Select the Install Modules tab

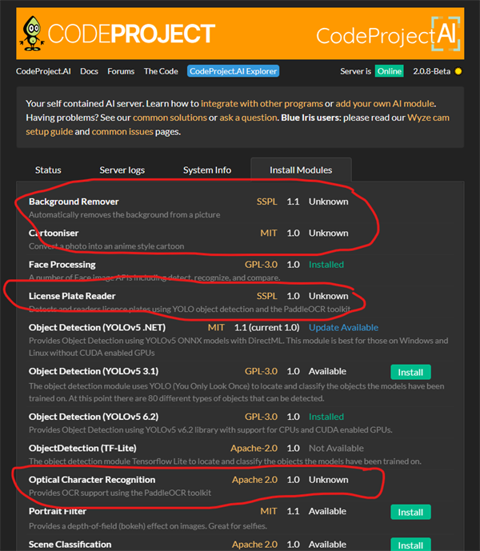(301, 170)
